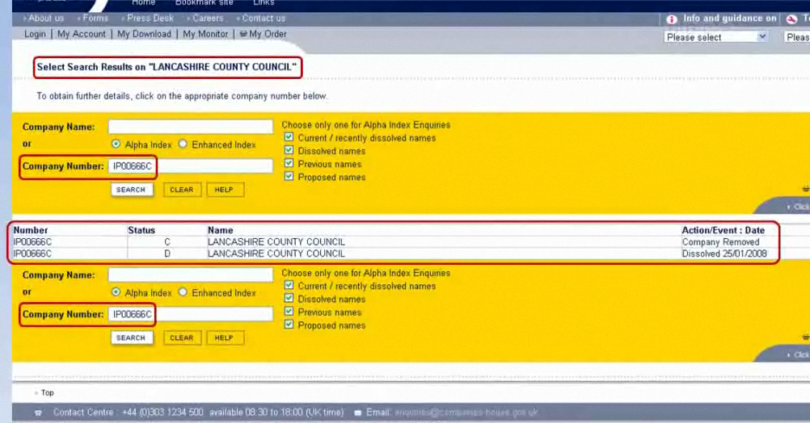This screenshot has height=423, width=810.
Task: Click the upper Company Number field with IP00666C
Action: [191, 166]
